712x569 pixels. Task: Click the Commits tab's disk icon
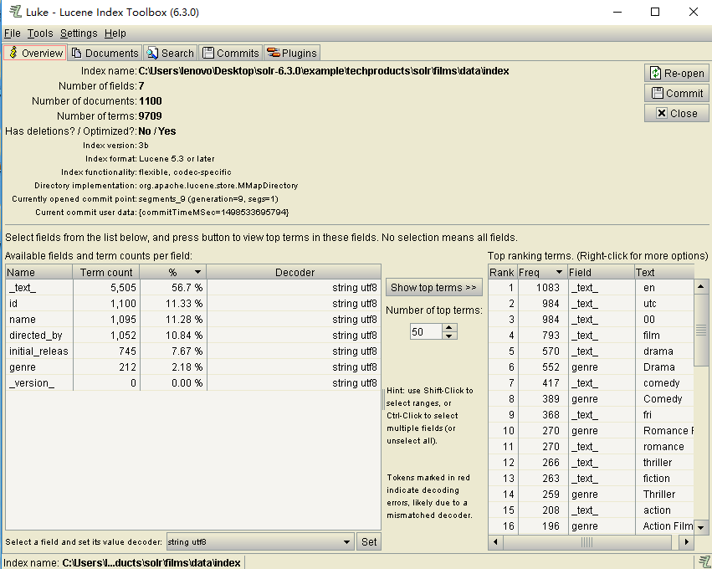coord(208,53)
